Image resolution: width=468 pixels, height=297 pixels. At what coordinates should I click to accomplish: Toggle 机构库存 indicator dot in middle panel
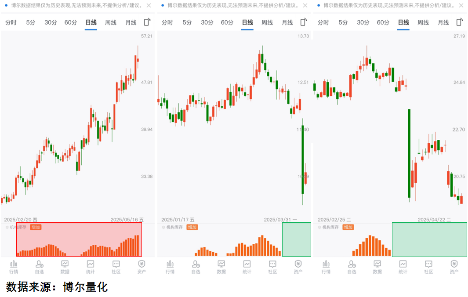(163, 227)
